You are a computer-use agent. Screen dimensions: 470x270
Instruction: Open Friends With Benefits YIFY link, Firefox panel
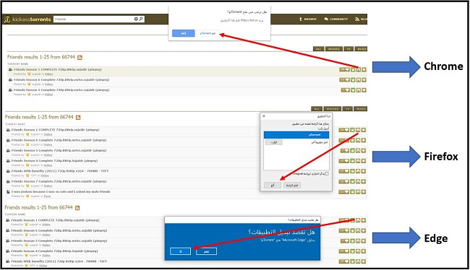(x=60, y=171)
